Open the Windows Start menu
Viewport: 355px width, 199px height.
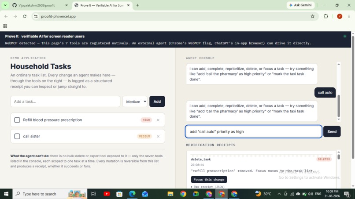[x=6, y=194]
